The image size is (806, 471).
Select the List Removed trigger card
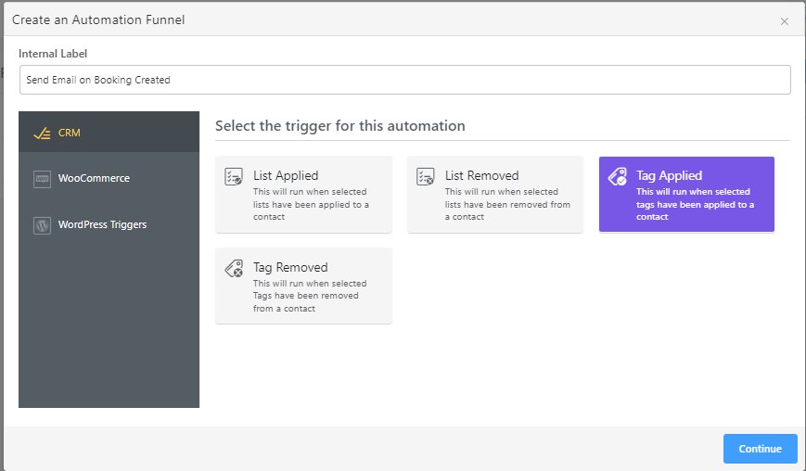click(495, 195)
